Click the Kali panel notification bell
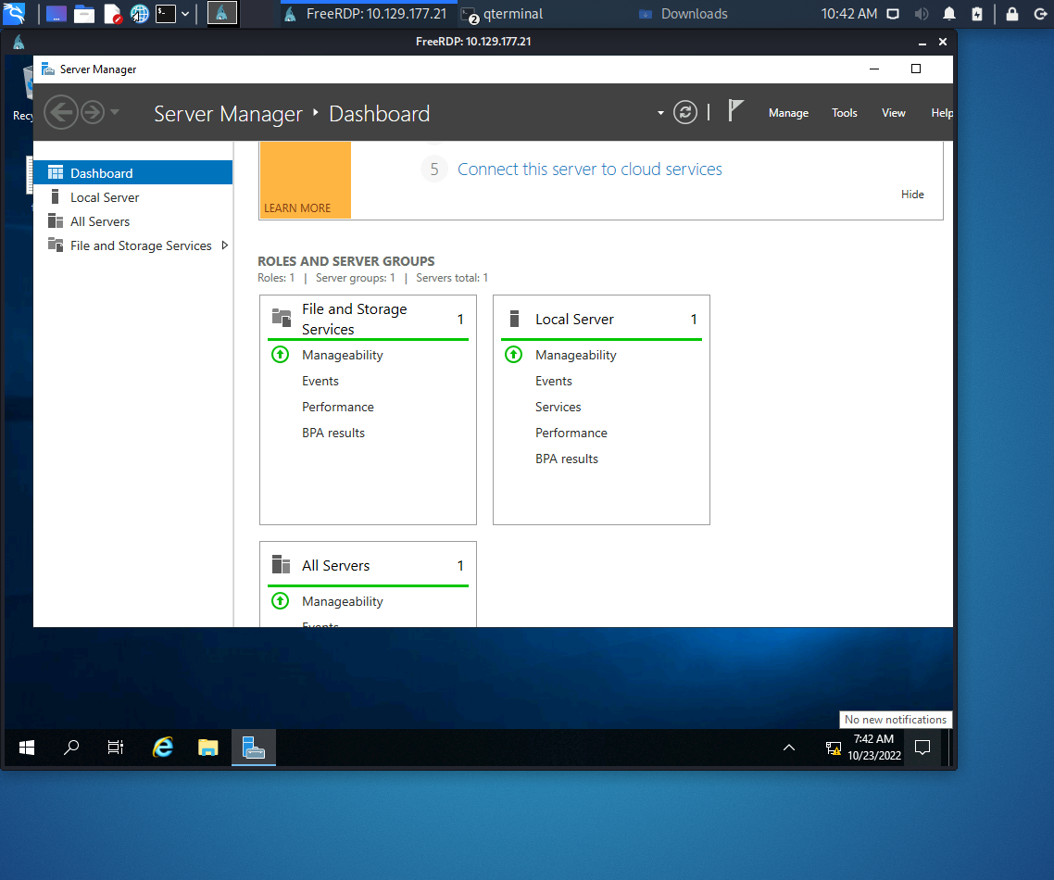The image size is (1054, 880). 949,14
